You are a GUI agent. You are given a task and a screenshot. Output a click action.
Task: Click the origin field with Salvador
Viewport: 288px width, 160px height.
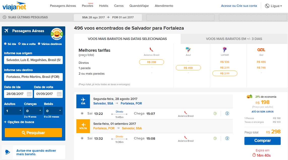click(33, 60)
